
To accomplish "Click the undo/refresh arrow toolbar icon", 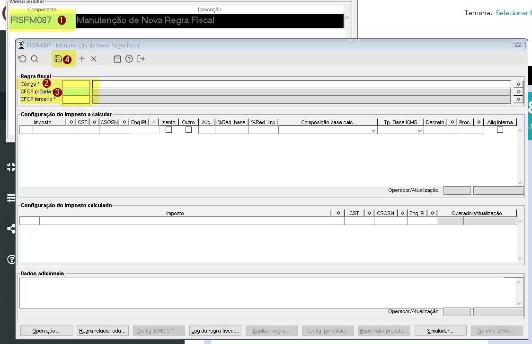I will (x=22, y=59).
